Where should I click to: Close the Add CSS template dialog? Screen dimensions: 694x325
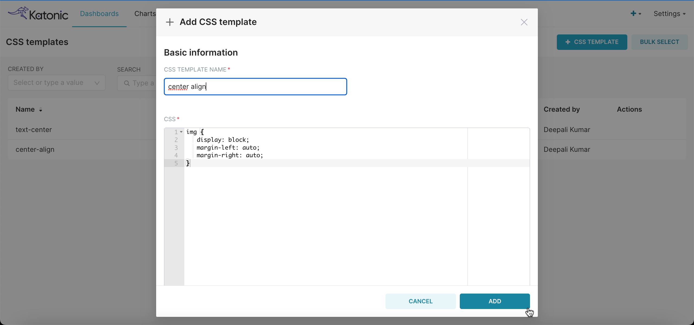(x=524, y=22)
